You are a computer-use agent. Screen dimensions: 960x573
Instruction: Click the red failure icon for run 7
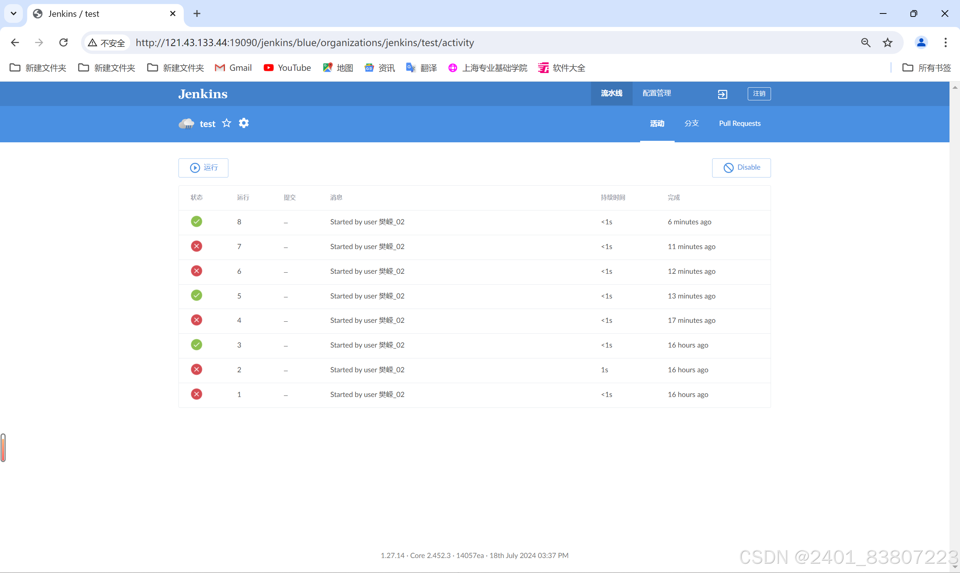[x=196, y=246]
